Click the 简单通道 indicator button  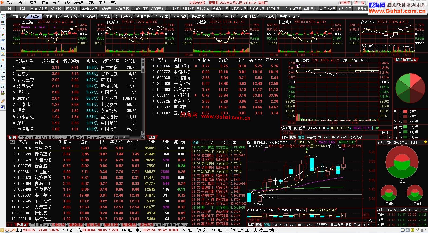[337, 225]
